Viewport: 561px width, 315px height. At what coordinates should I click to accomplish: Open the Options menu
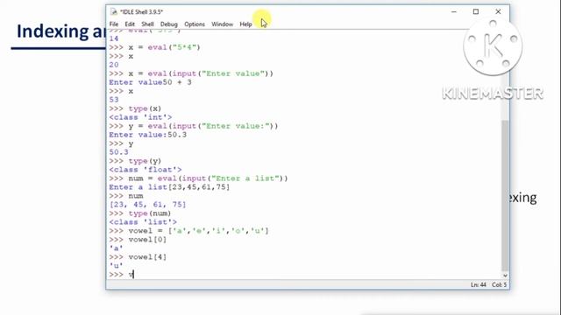(195, 24)
